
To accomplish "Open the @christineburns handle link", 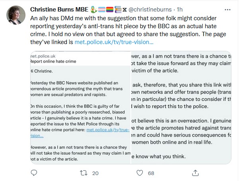I will (x=150, y=10).
